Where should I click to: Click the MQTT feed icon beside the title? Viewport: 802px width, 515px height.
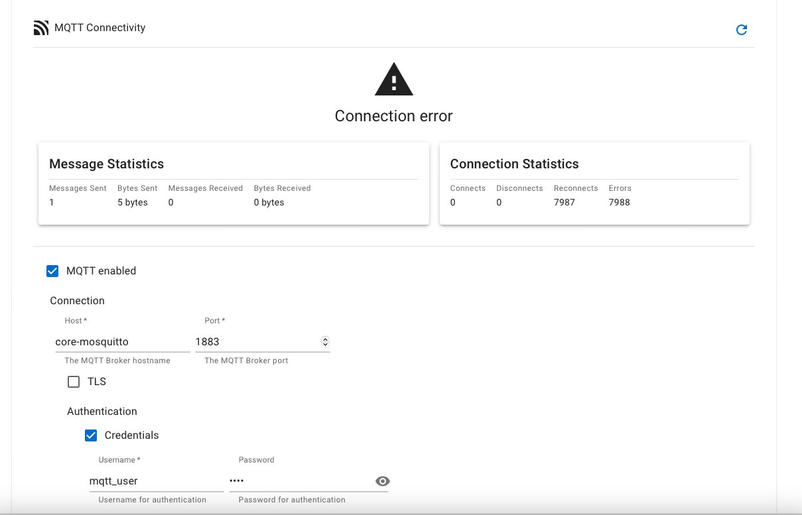click(x=41, y=28)
